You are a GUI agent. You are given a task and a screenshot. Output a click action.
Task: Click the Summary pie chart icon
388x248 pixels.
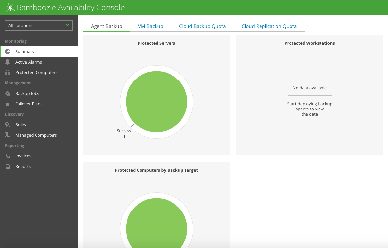(x=8, y=51)
